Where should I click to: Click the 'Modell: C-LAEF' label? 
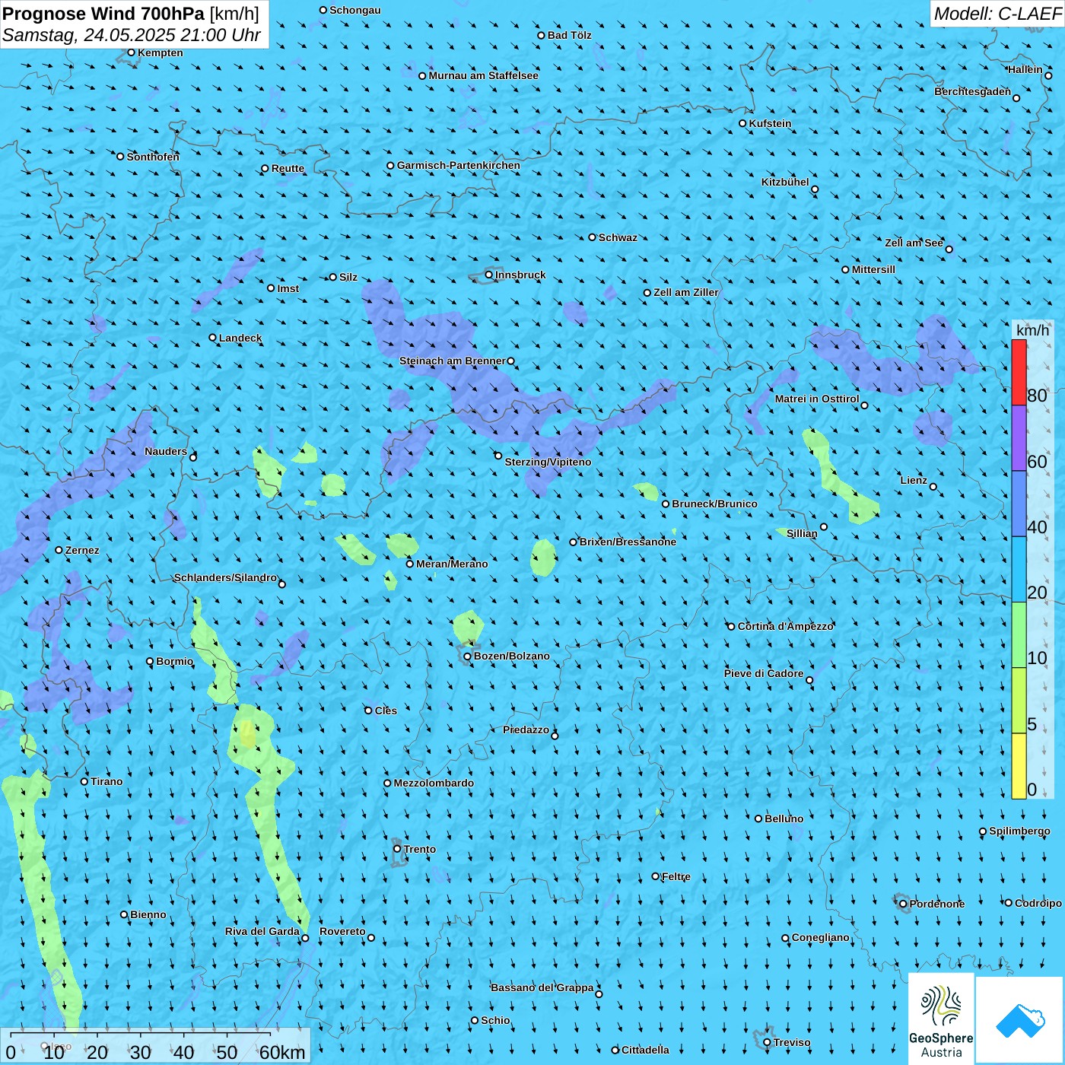[x=997, y=14]
